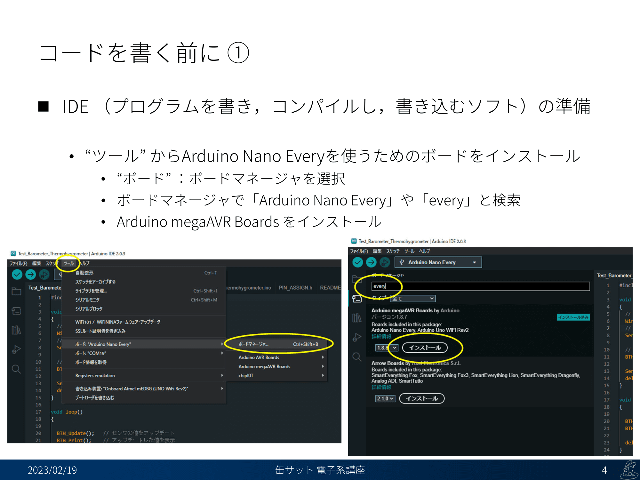Screen dimensions: 640x480
Task: Open ファイル(F) menu in right IDE window
Action: pyautogui.click(x=359, y=251)
